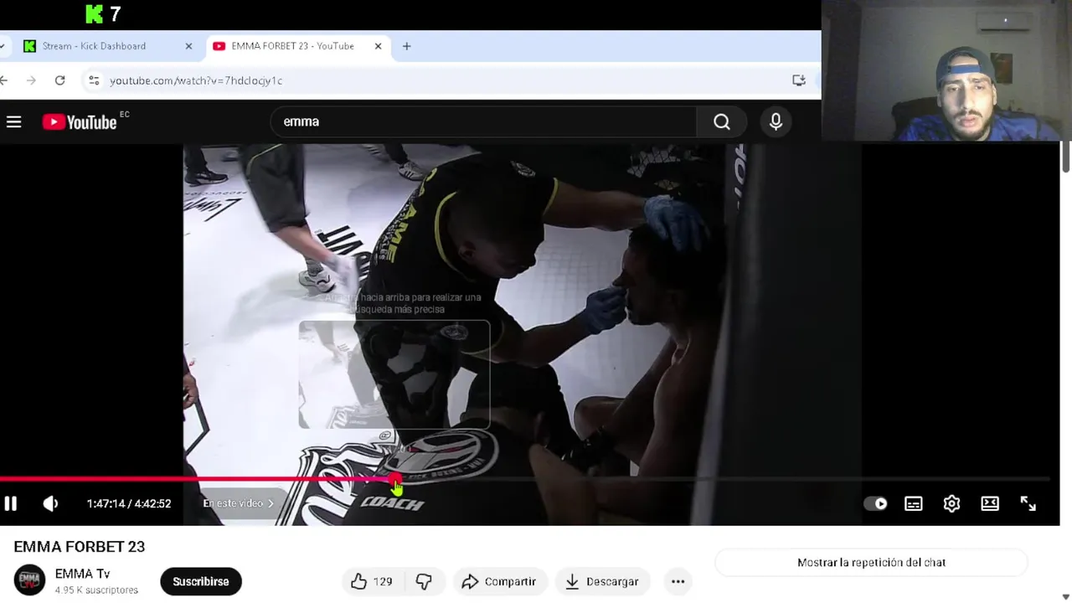Click the 4.95 K suscriptores text
This screenshot has width=1072, height=603.
click(96, 590)
